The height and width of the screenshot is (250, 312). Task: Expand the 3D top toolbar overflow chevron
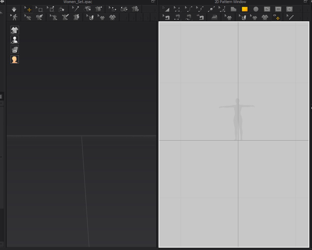point(155,9)
